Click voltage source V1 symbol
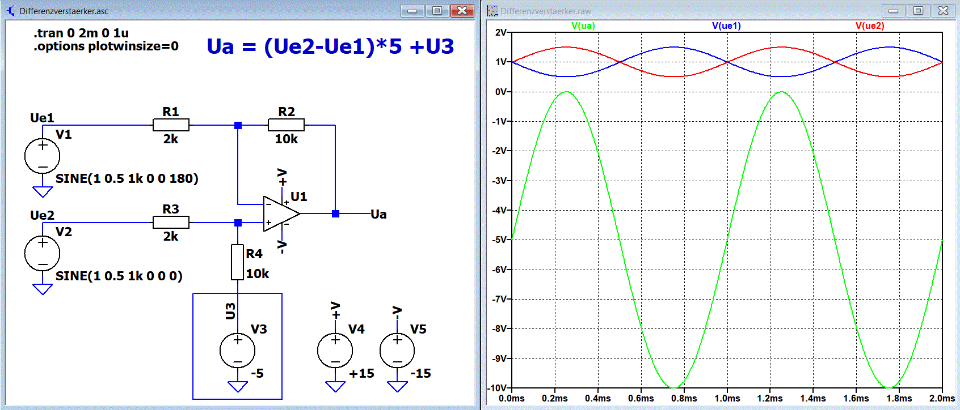Viewport: 960px width, 410px height. coord(43,156)
